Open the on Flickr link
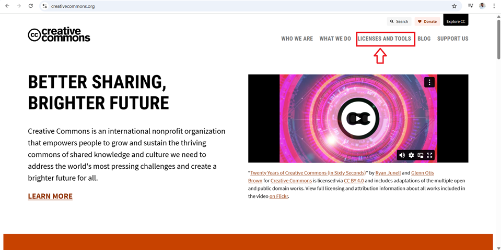This screenshot has height=250, width=501. (x=278, y=196)
